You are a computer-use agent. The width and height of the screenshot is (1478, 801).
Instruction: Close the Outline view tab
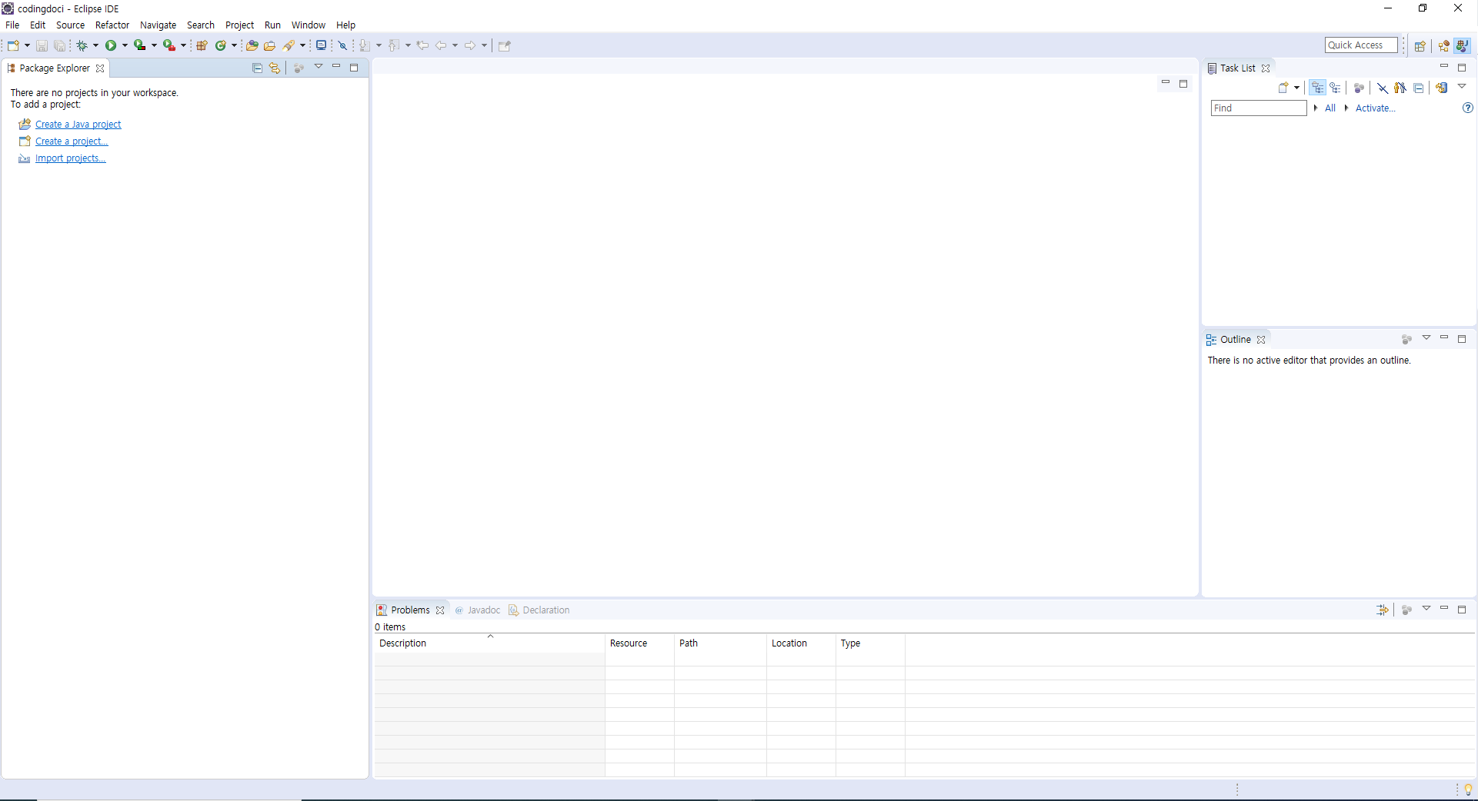point(1261,340)
